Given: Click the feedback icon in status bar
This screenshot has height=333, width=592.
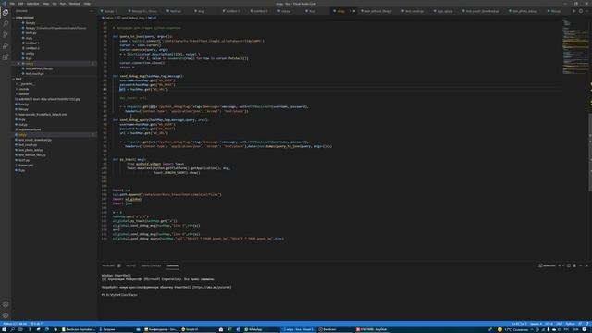Looking at the screenshot, I should pyautogui.click(x=580, y=324).
